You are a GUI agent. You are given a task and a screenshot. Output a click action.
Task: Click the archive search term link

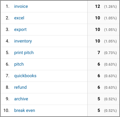pyautogui.click(x=21, y=99)
